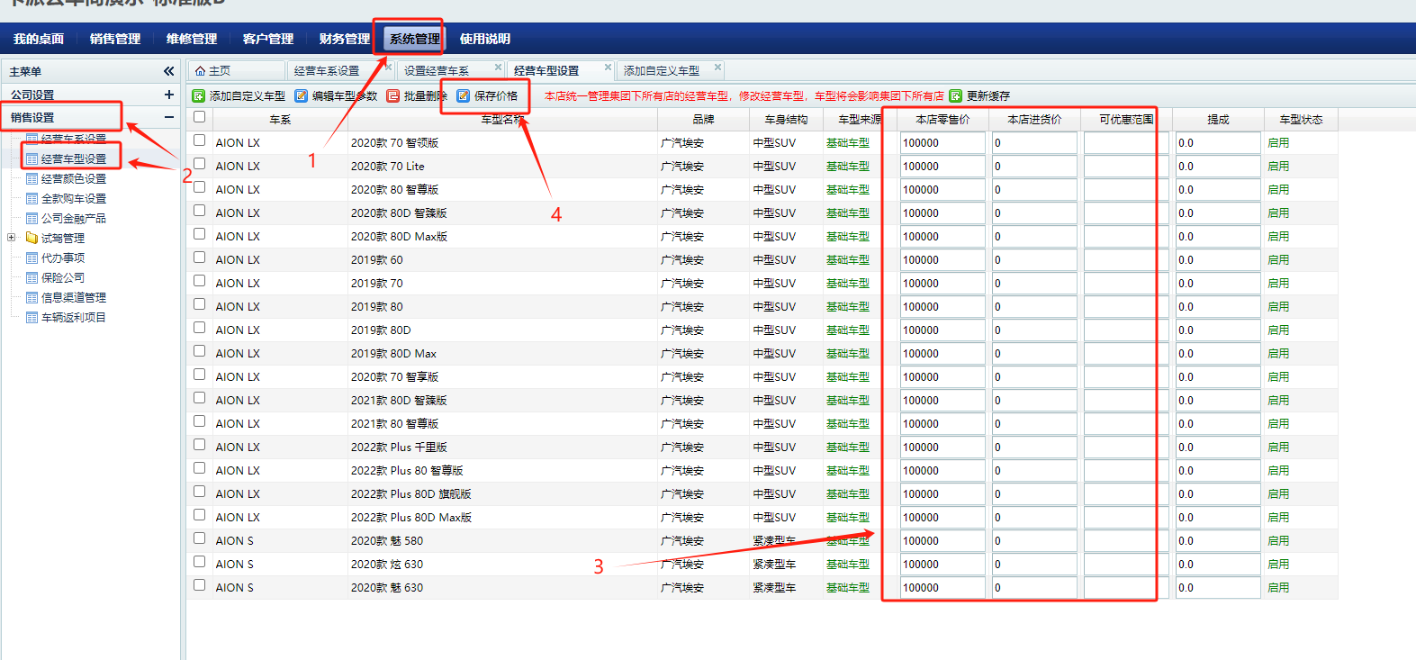Check the box for 2020款 70 智领版
Screen dimensions: 1416x660
tap(200, 140)
